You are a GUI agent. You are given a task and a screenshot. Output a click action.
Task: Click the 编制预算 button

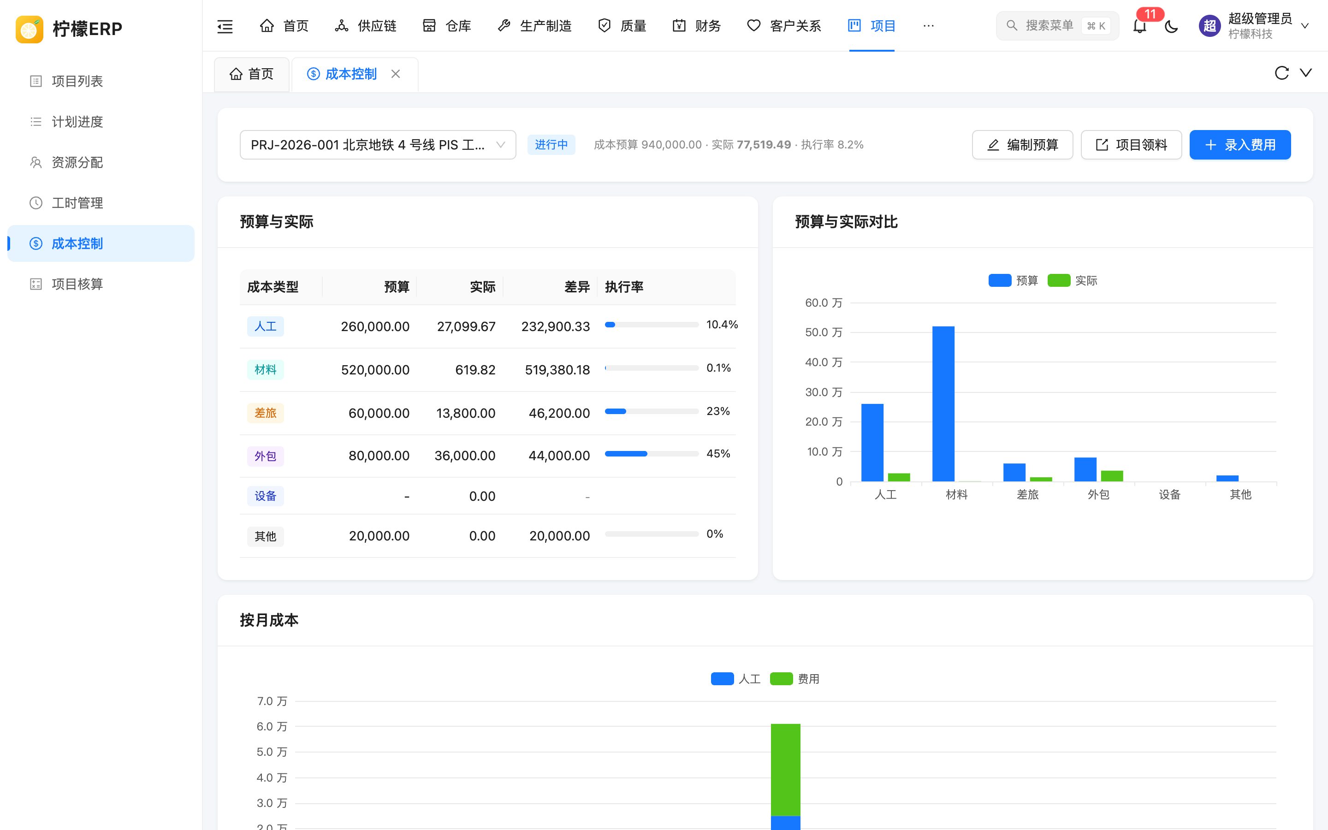pyautogui.click(x=1022, y=145)
